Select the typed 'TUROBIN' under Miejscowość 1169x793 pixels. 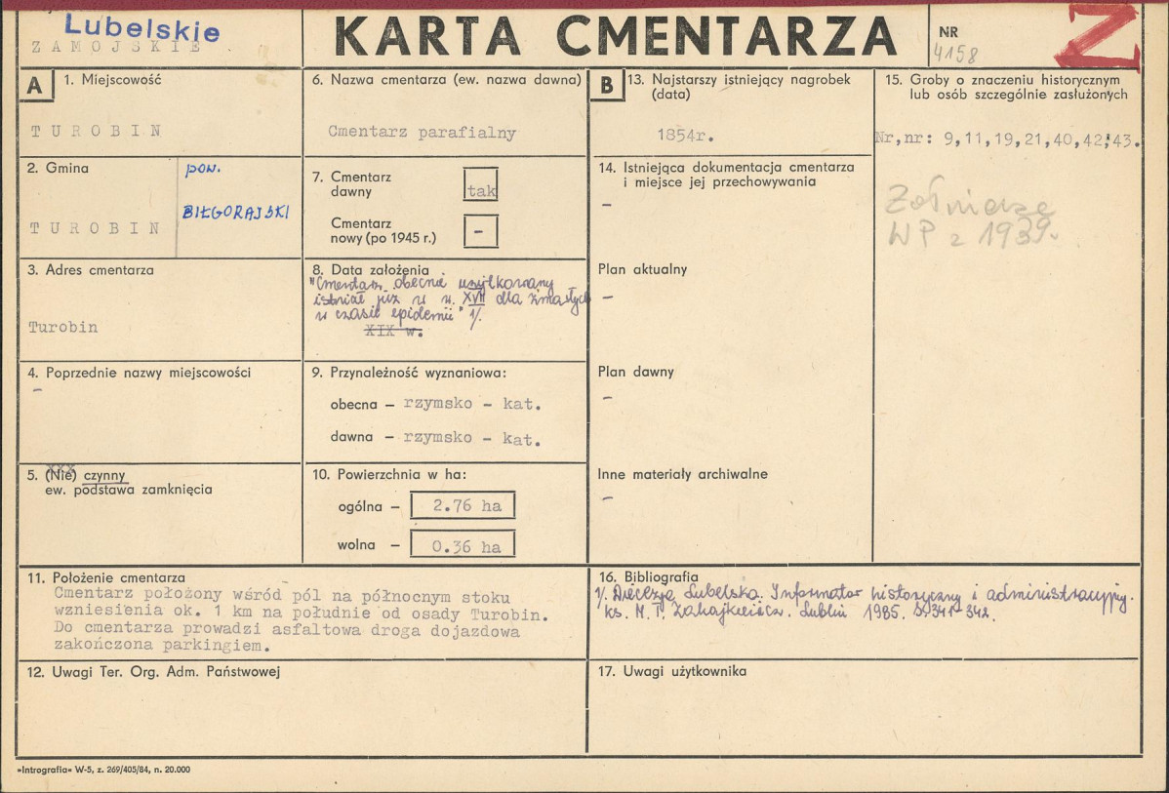[x=97, y=131]
